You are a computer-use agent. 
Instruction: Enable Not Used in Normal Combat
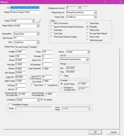52,37
